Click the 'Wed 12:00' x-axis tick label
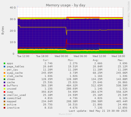131x117 pixels. [x=99, y=56]
